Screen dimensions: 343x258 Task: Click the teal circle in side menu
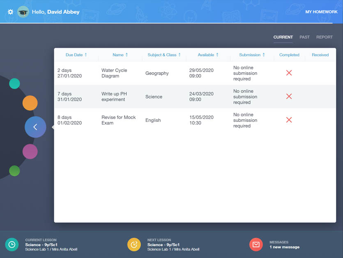click(x=14, y=83)
